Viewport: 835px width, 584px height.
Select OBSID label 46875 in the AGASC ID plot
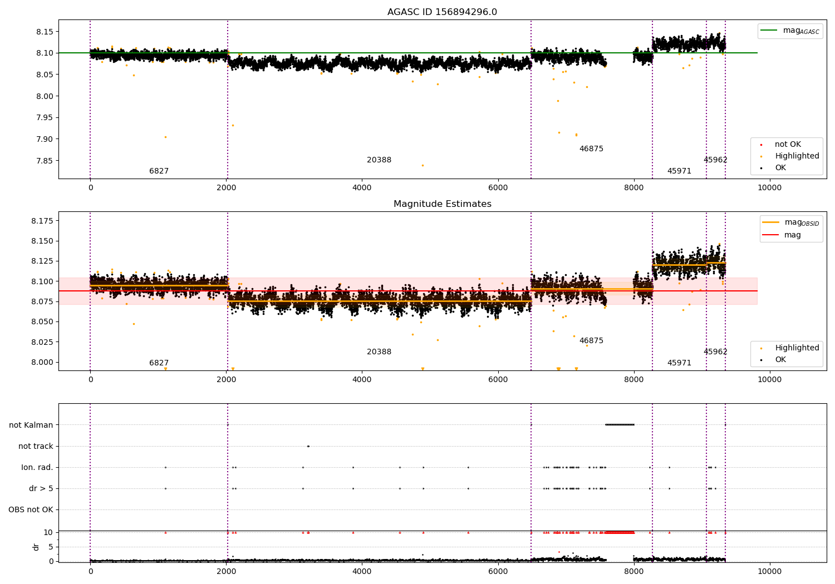[591, 149]
